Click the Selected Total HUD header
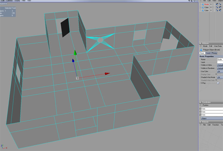The height and width of the screenshot is (151, 223). pyautogui.click(x=10, y=8)
